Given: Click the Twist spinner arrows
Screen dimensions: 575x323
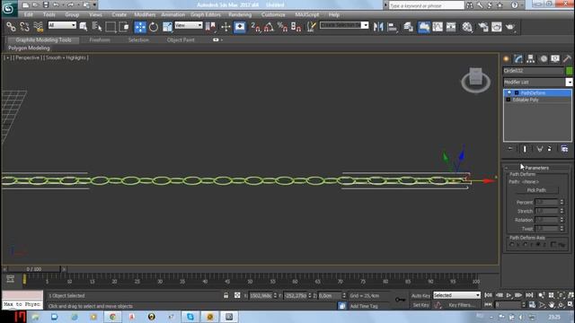Looking at the screenshot, I should (562, 229).
